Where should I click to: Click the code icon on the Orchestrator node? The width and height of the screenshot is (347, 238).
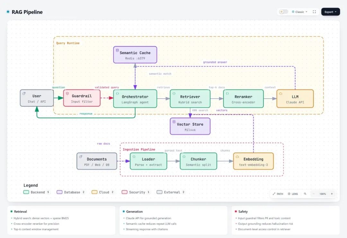tap(117, 94)
